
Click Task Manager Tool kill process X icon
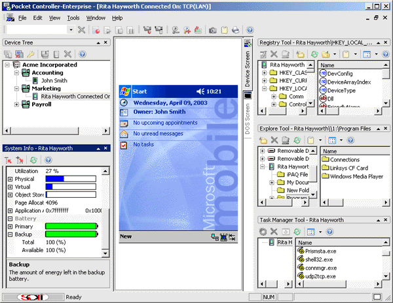pos(274,232)
